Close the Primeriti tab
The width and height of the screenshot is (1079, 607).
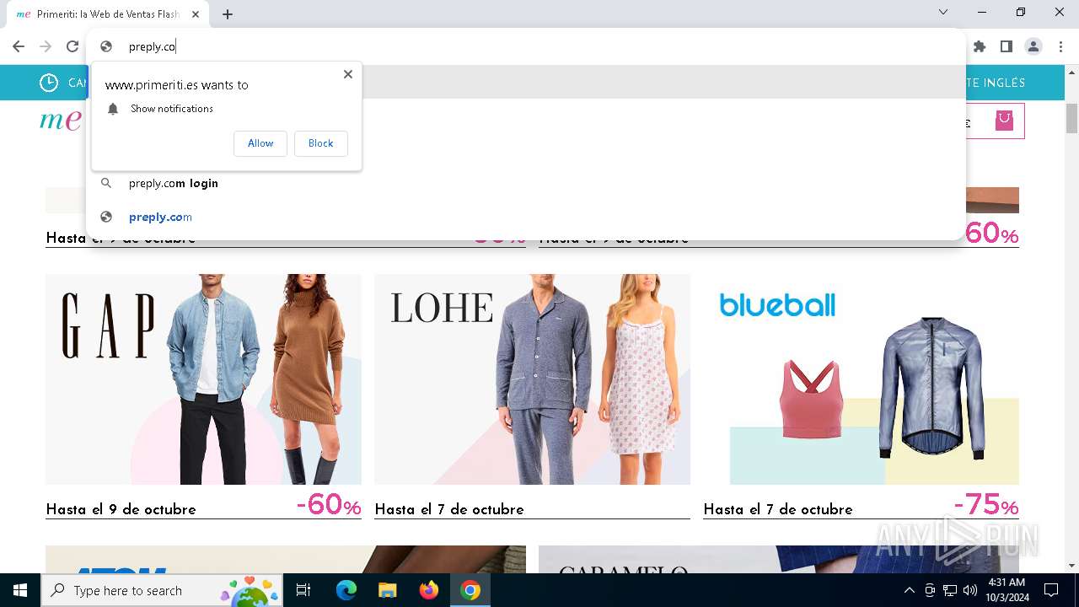click(x=196, y=14)
